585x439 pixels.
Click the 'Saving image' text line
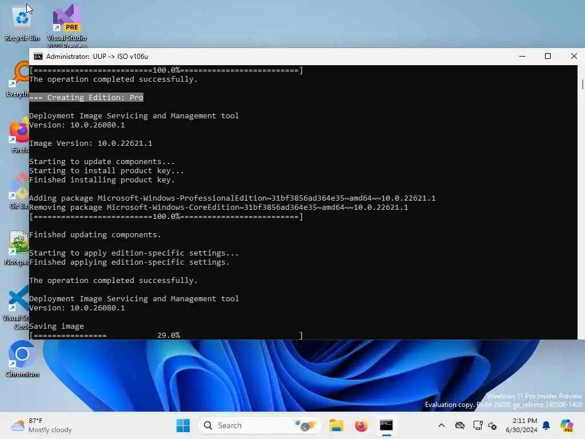pos(57,326)
